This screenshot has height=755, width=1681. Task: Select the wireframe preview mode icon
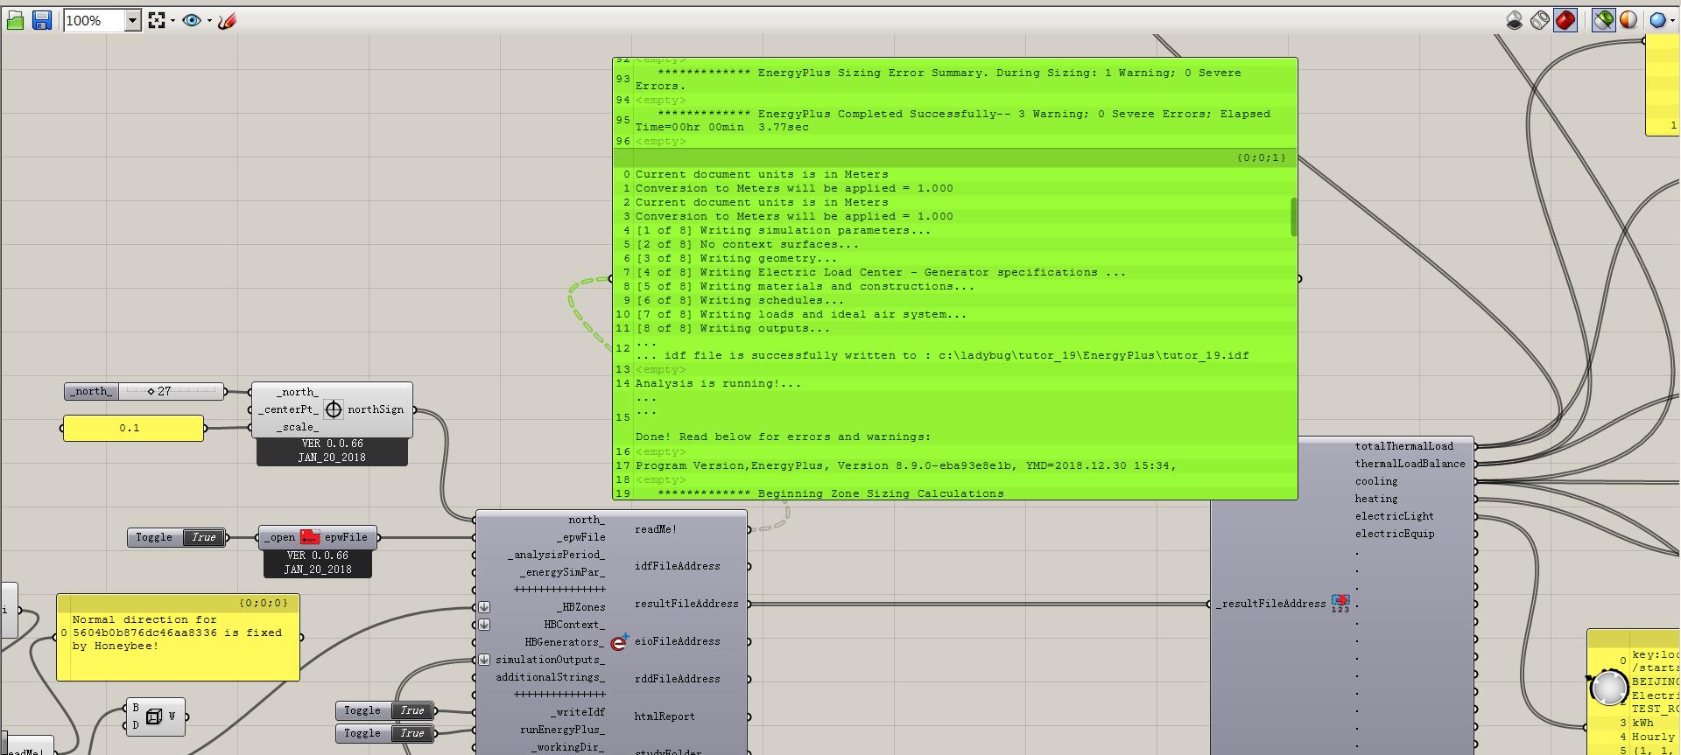1540,20
